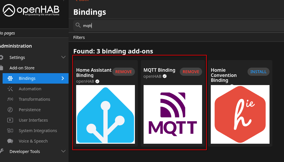
Task: Click 'openHAB' author under MQTT Binding
Action: 152,76
